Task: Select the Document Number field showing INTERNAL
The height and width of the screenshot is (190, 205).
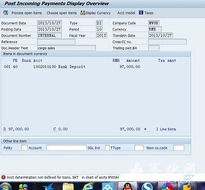Action: (x=49, y=36)
